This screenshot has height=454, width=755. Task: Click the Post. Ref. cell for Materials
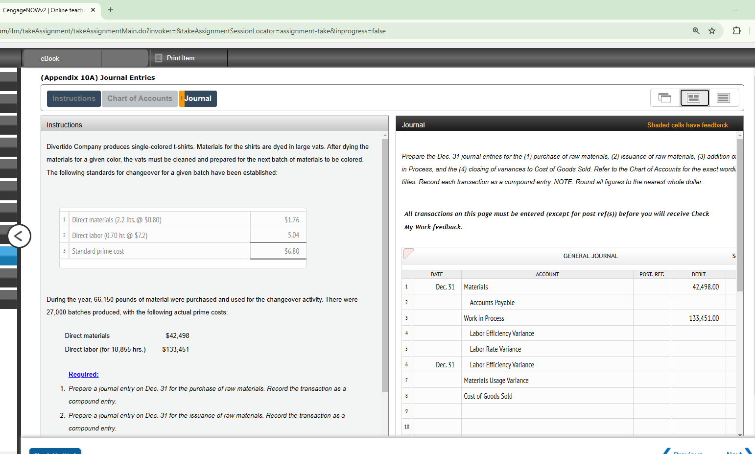(652, 287)
